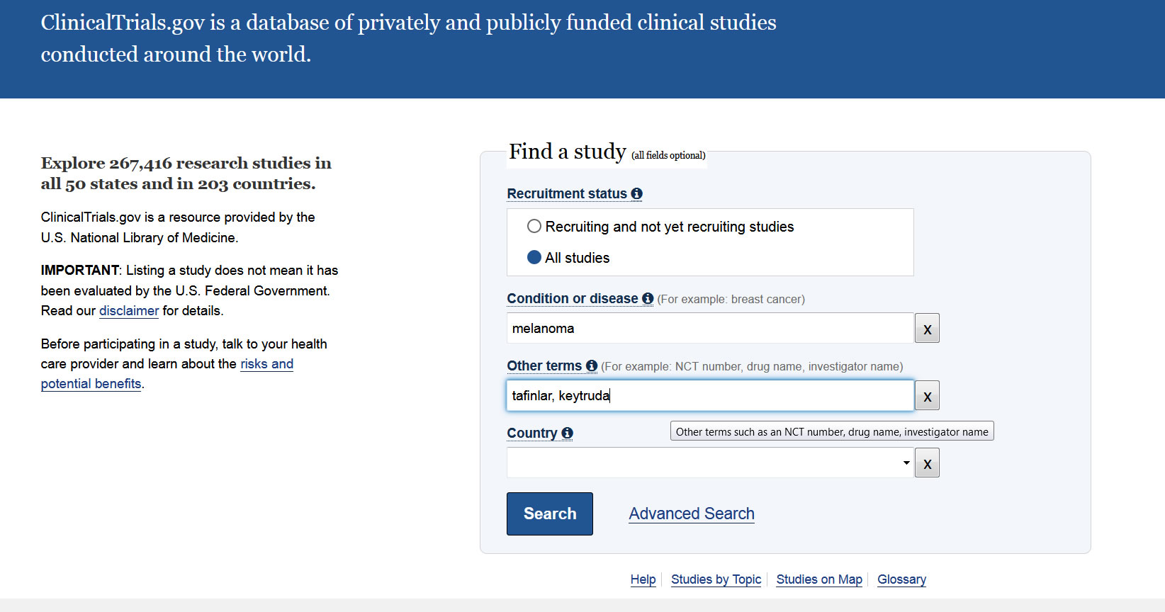The width and height of the screenshot is (1165, 612).
Task: Select Recruiting and not yet recruiting studies
Action: [x=534, y=226]
